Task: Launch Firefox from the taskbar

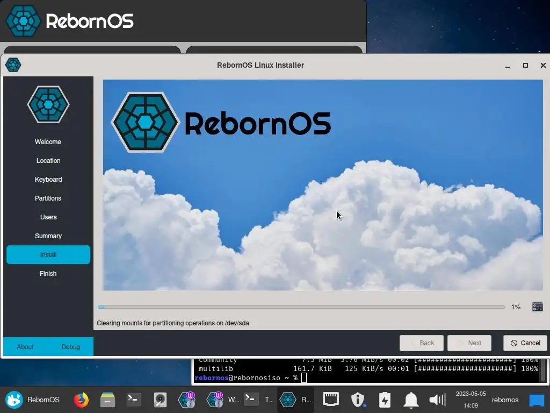Action: tap(81, 400)
